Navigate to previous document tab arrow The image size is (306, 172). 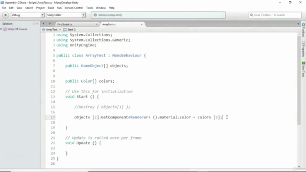tap(44, 23)
